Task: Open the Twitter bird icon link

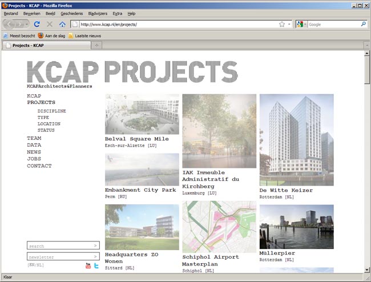Action: [x=96, y=265]
